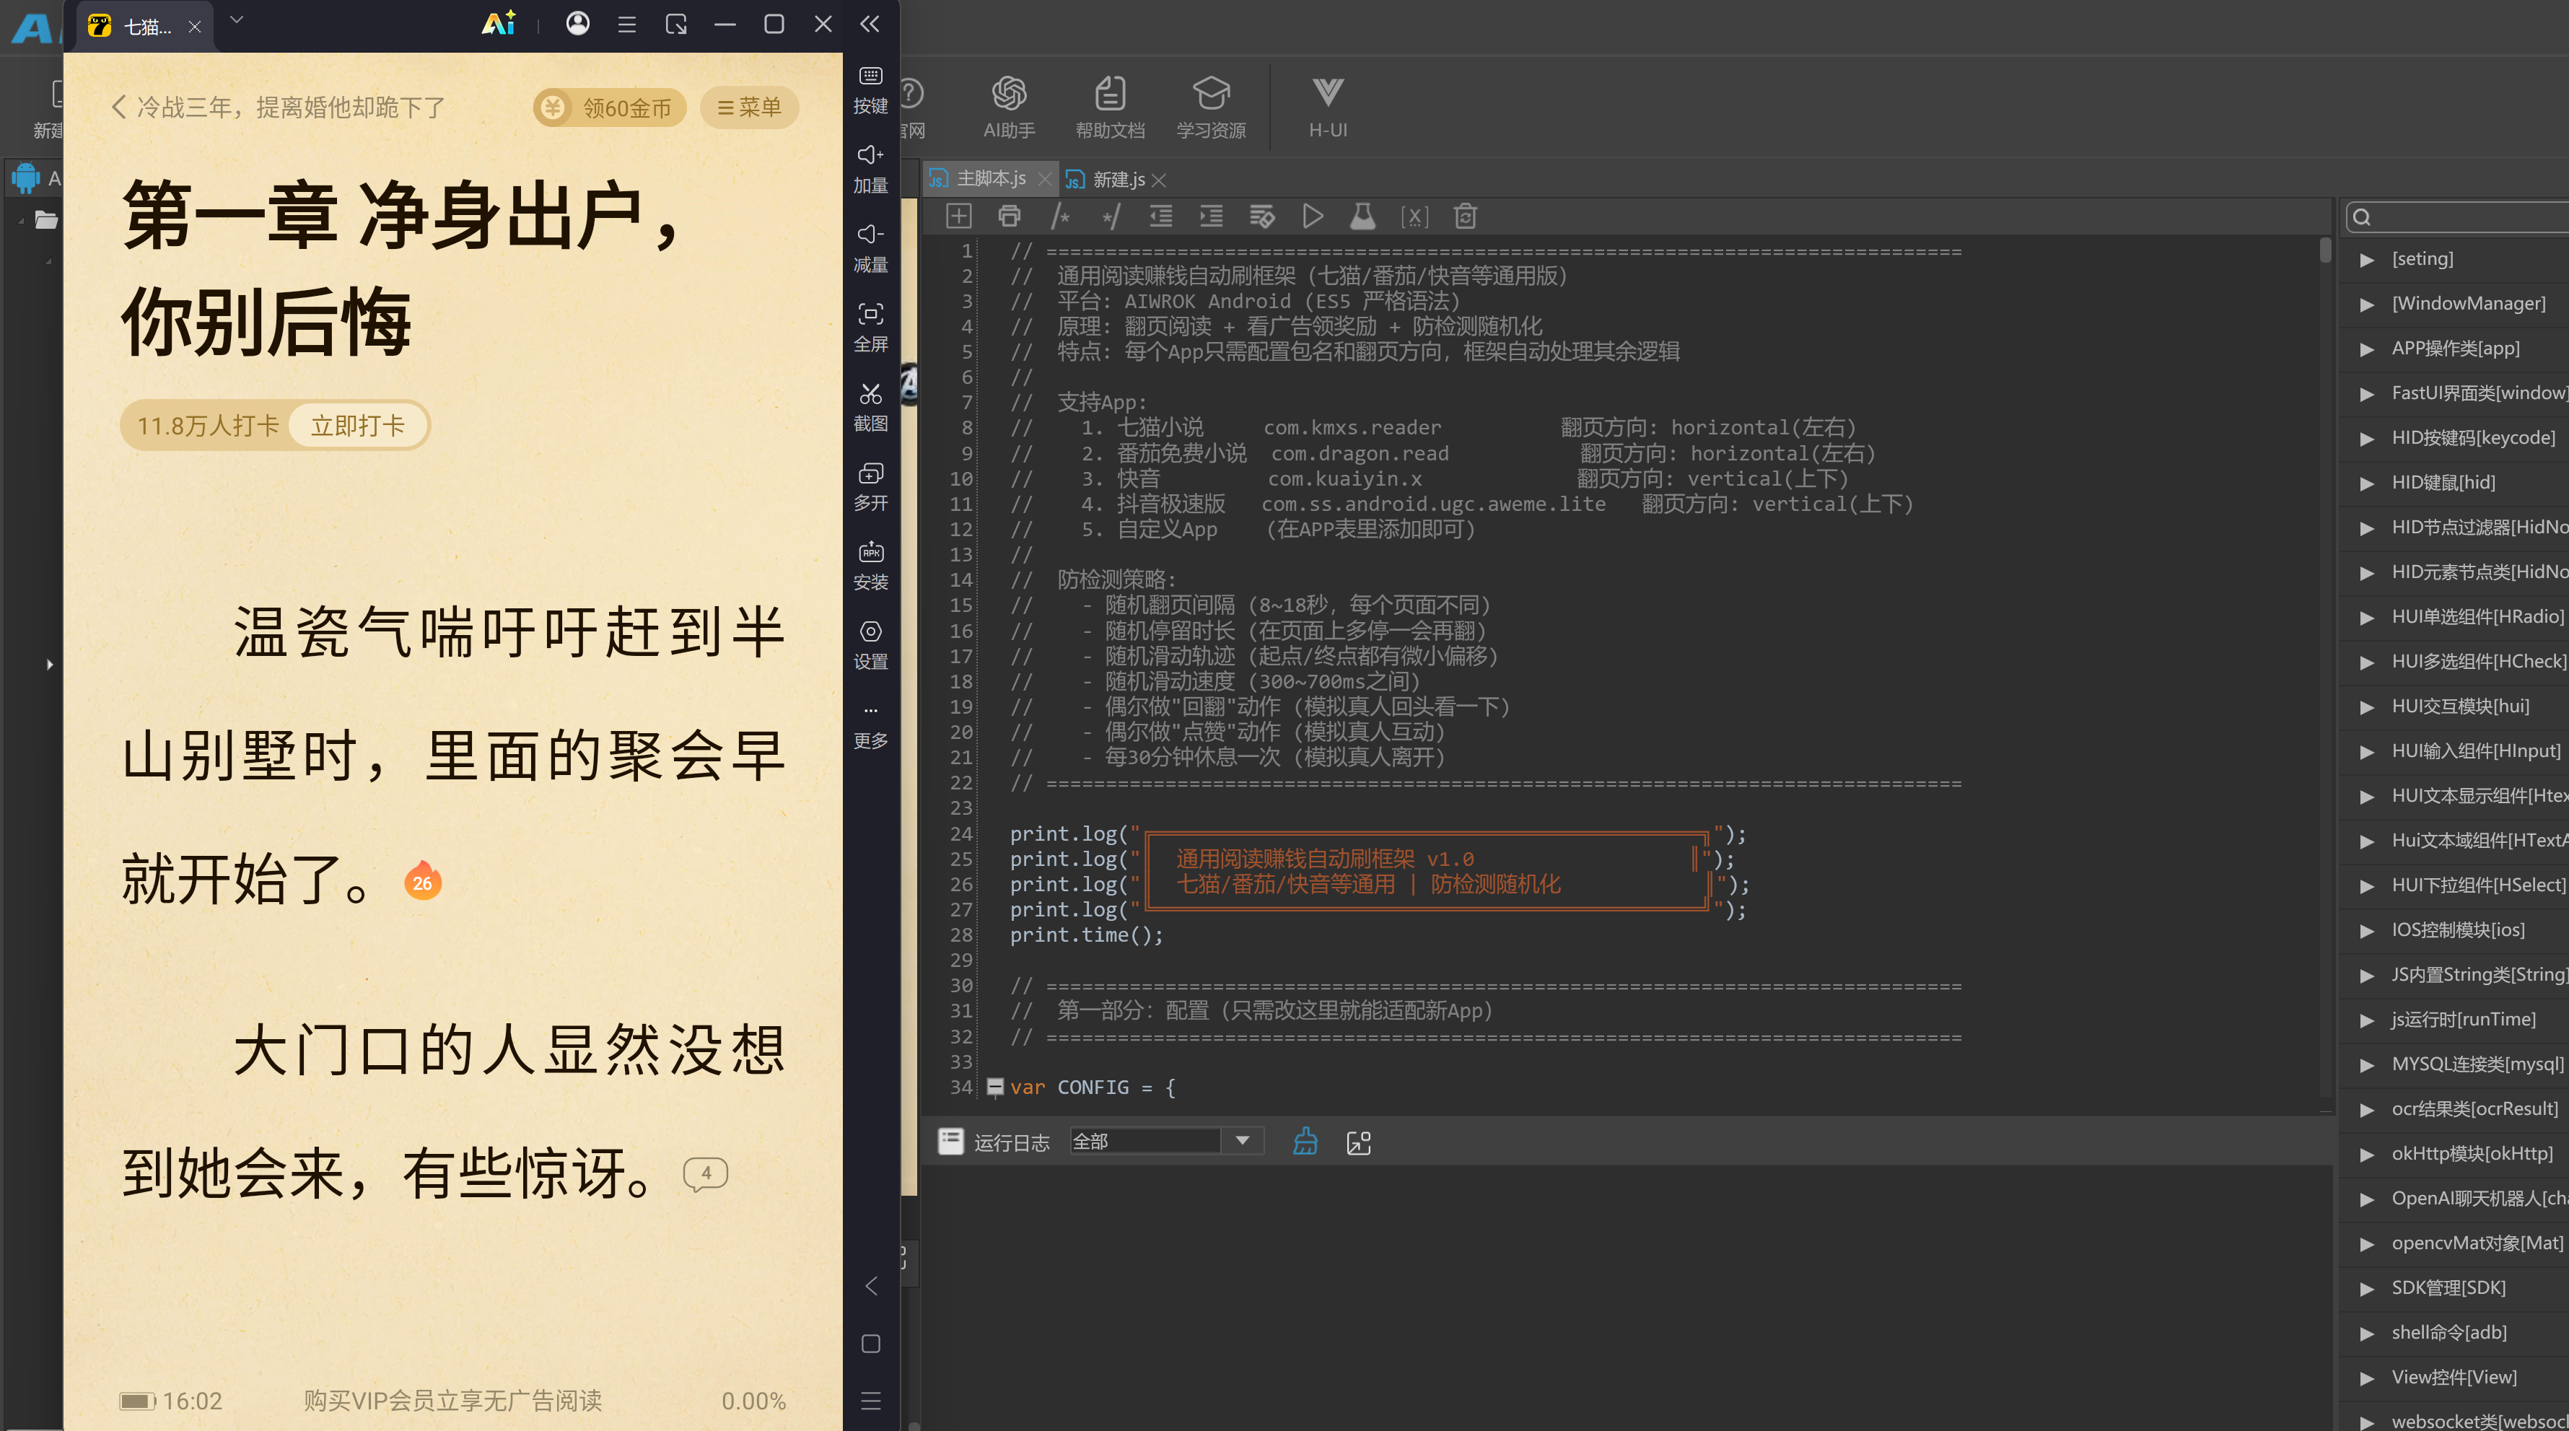The image size is (2569, 1431).
Task: Click the user account icon in emulator title bar
Action: (x=577, y=24)
